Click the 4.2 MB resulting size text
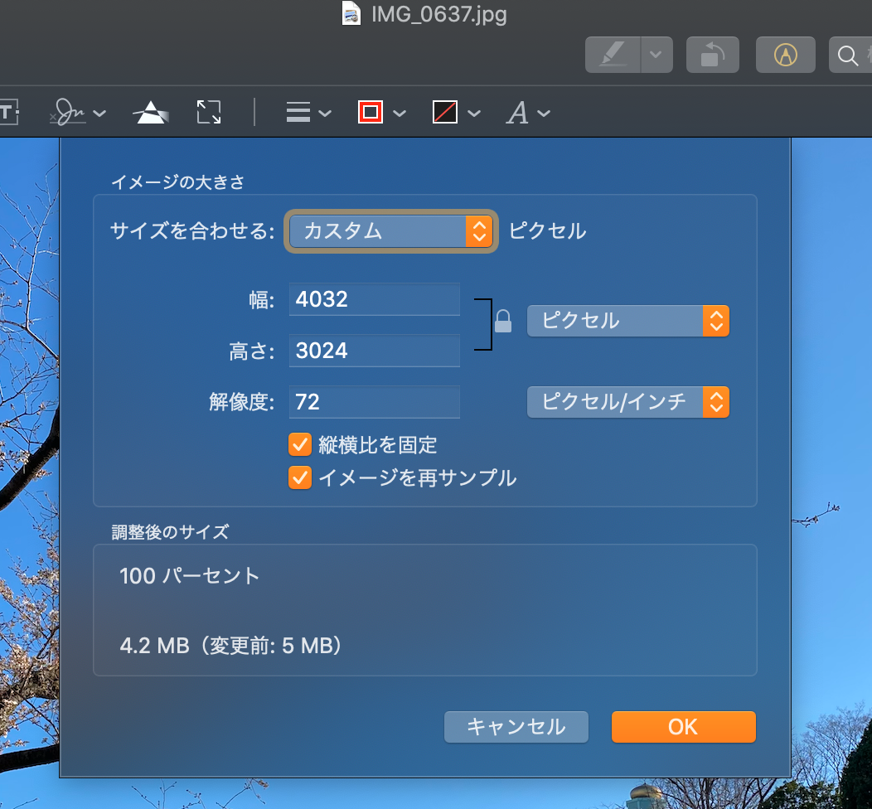 (230, 646)
